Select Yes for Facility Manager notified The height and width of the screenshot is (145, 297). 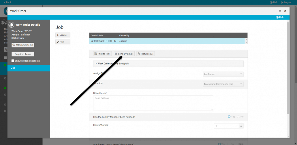click(229, 117)
